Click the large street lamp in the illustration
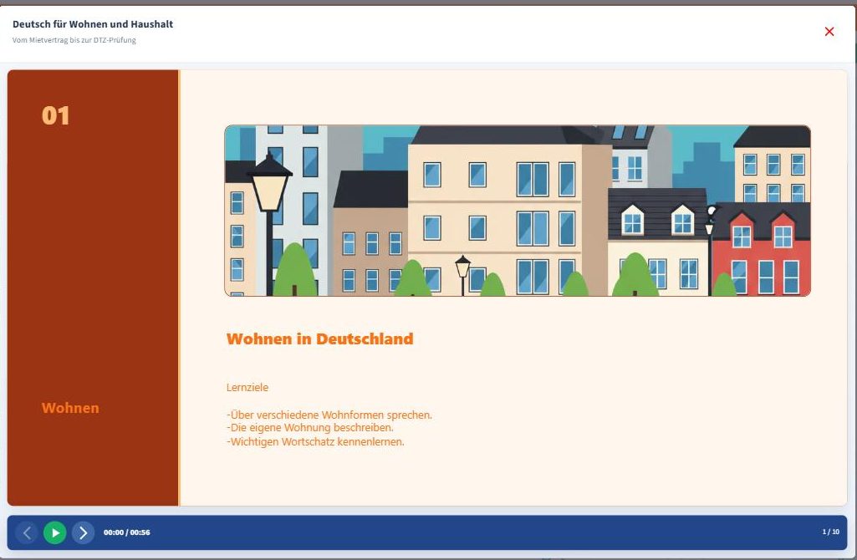Image resolution: width=857 pixels, height=560 pixels. [269, 224]
